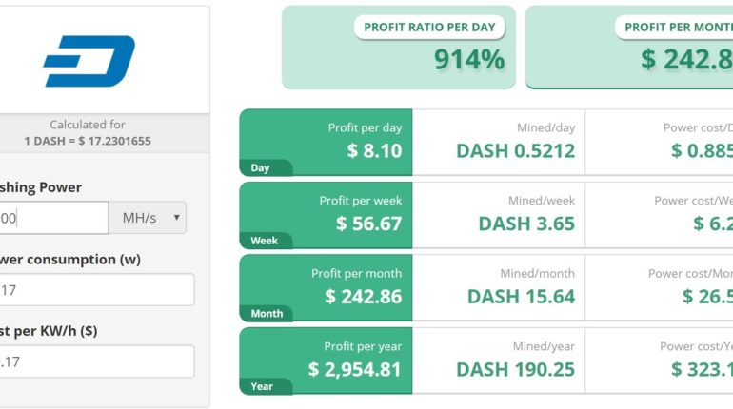
Task: Select the Profit Ratio Per Day card
Action: coord(399,48)
